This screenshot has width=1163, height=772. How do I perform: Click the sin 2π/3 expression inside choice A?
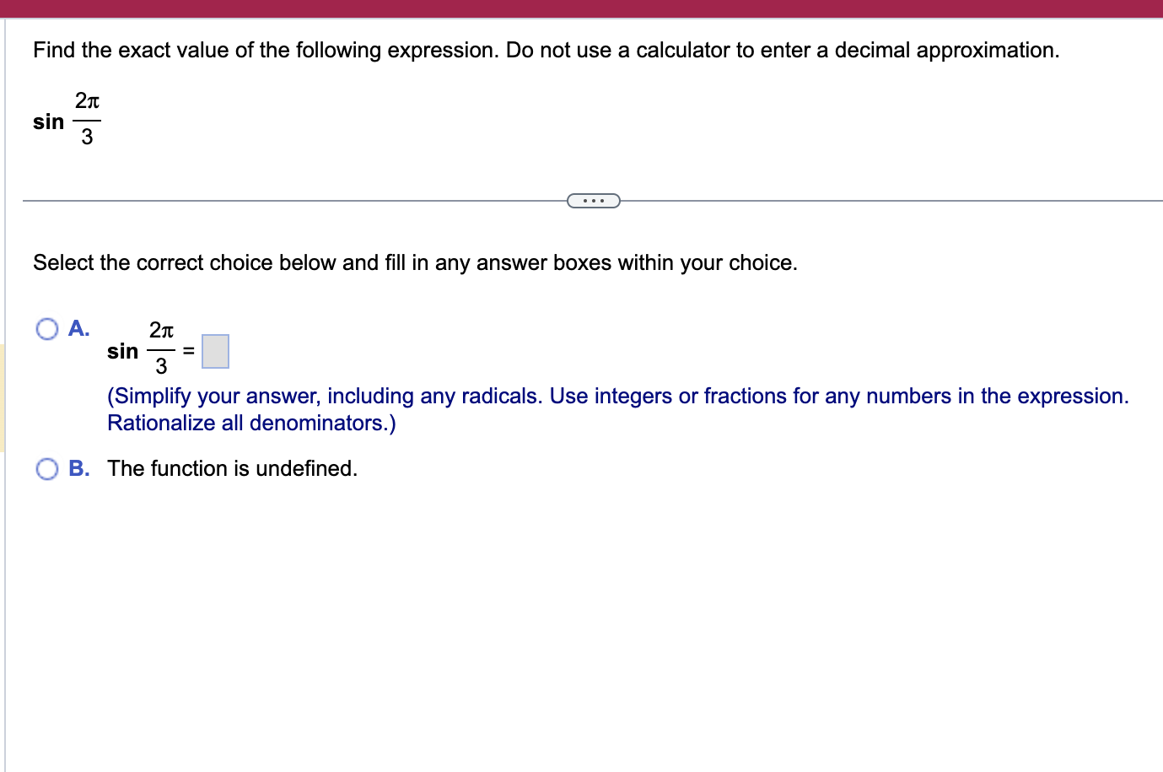coord(139,351)
